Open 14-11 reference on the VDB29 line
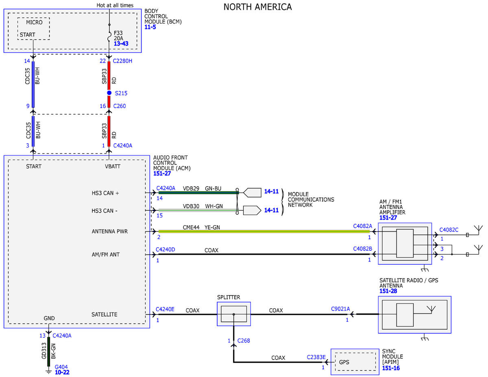The image size is (488, 377). [x=271, y=192]
